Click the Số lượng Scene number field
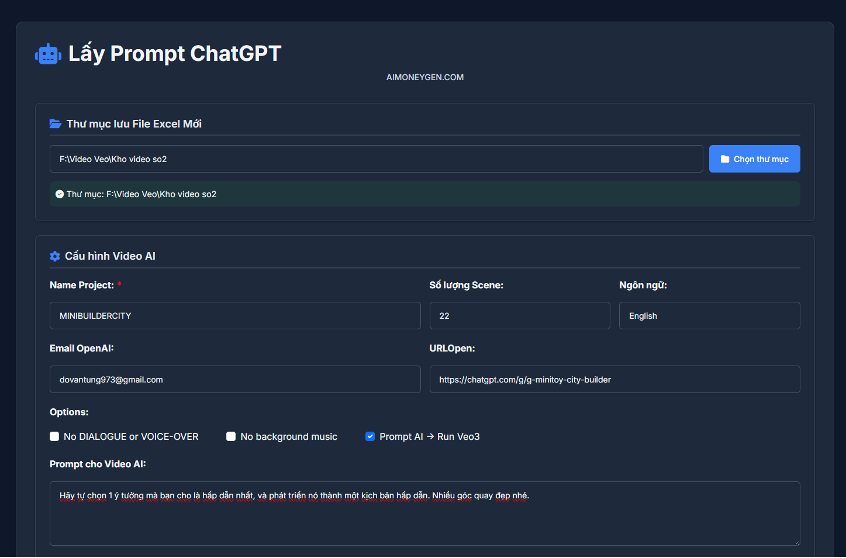Viewport: 846px width, 558px height. point(519,316)
